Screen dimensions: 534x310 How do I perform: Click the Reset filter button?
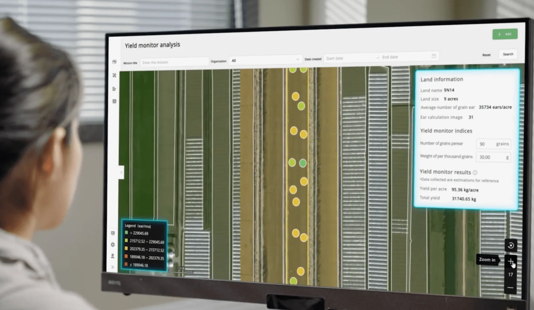click(x=486, y=55)
